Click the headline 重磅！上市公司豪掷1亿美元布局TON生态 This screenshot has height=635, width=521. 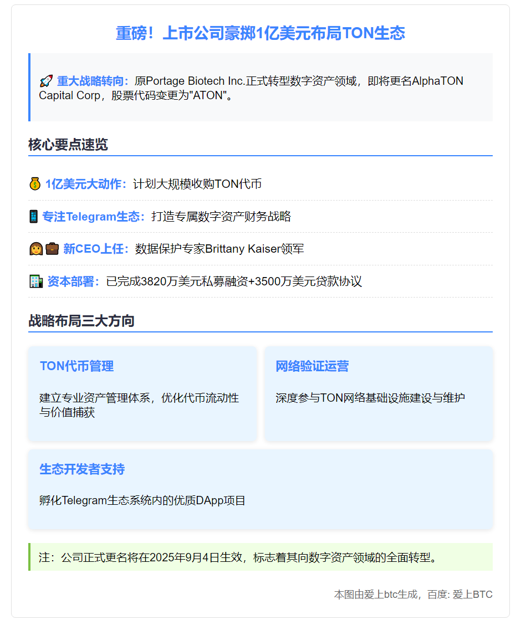[260, 33]
